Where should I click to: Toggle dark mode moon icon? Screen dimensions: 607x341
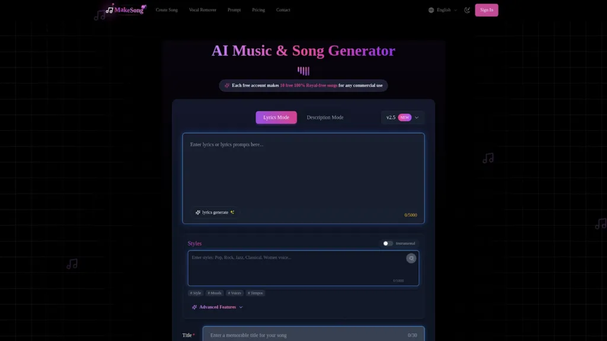[x=467, y=10]
